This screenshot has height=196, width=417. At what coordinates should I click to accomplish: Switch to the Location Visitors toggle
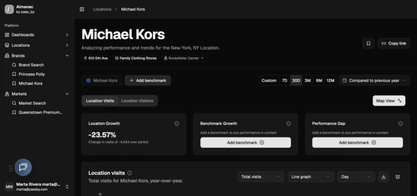(137, 101)
